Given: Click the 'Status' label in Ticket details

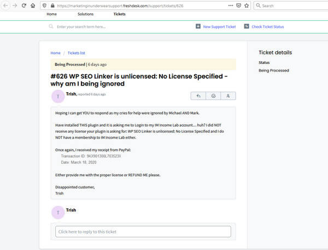Looking at the screenshot, I should click(264, 62).
